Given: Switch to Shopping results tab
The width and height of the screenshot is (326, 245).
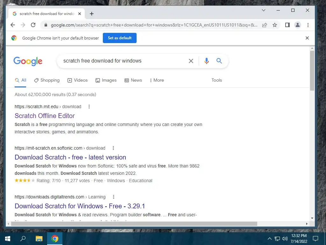Looking at the screenshot, I should click(47, 80).
